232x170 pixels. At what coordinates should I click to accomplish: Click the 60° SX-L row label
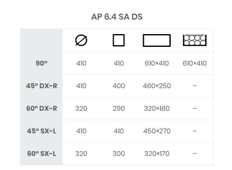click(42, 153)
